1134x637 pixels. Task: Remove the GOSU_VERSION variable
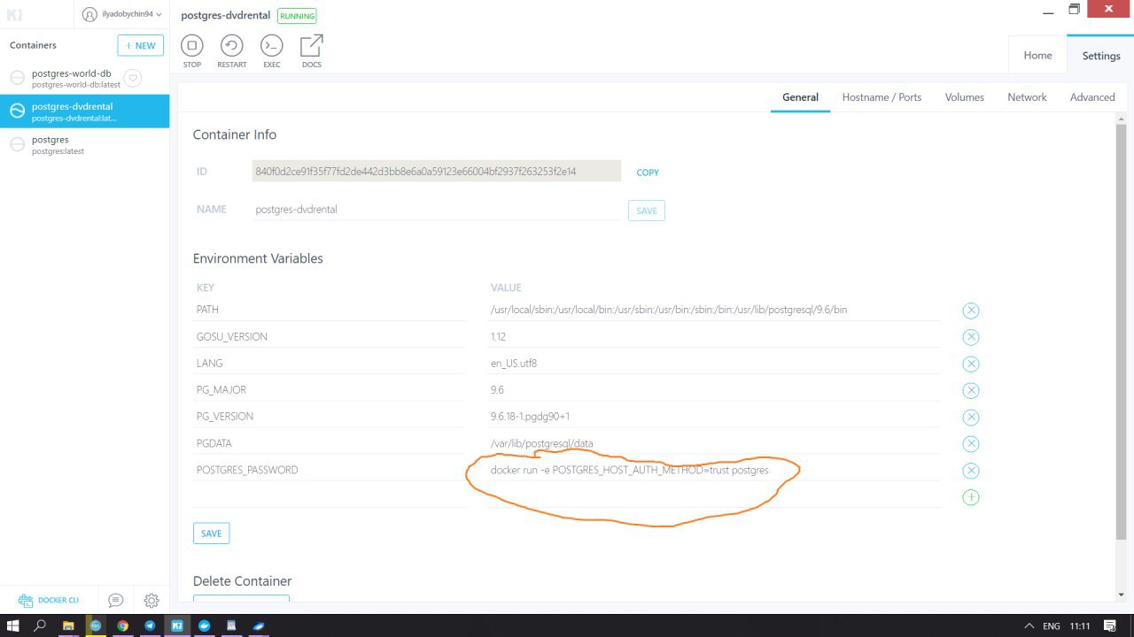pyautogui.click(x=971, y=337)
